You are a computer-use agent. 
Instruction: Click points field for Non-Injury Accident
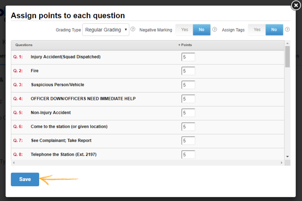188,113
